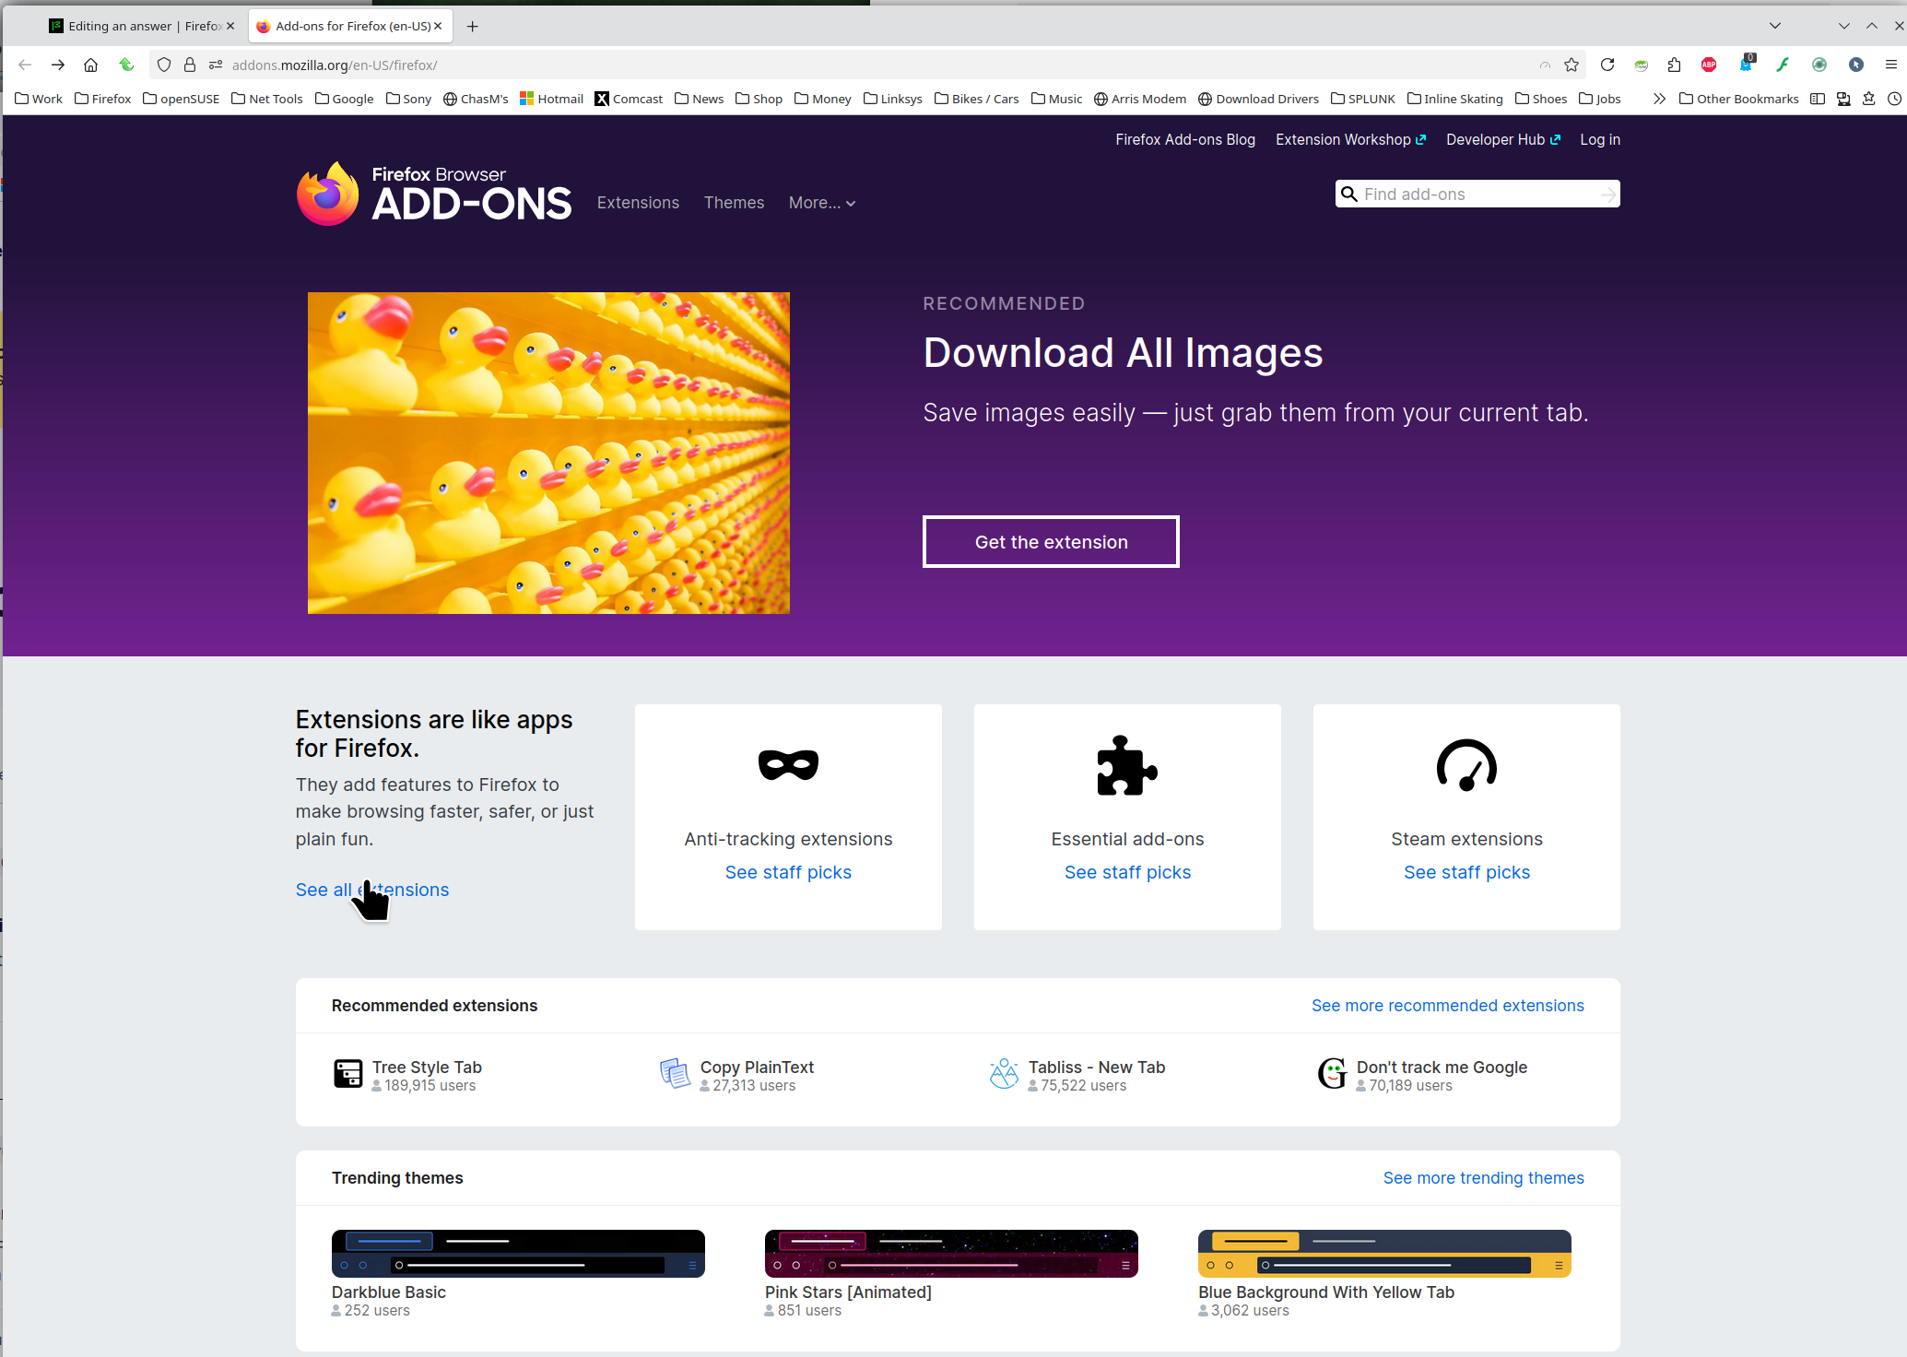
Task: Open tracking protection shield in address bar
Action: coord(164,65)
